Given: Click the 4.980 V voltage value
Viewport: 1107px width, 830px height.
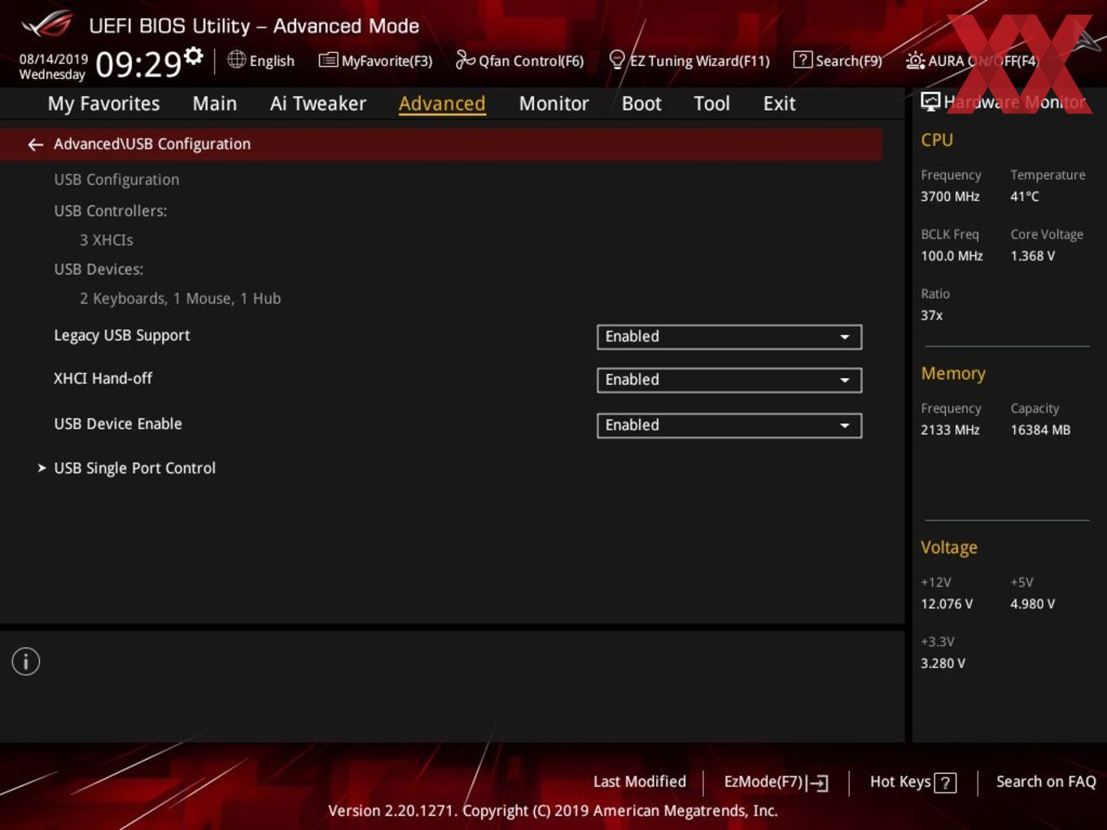Looking at the screenshot, I should 1033,604.
